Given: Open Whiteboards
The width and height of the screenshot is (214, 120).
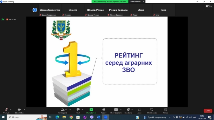Looking at the screenshot, I should (152, 111).
